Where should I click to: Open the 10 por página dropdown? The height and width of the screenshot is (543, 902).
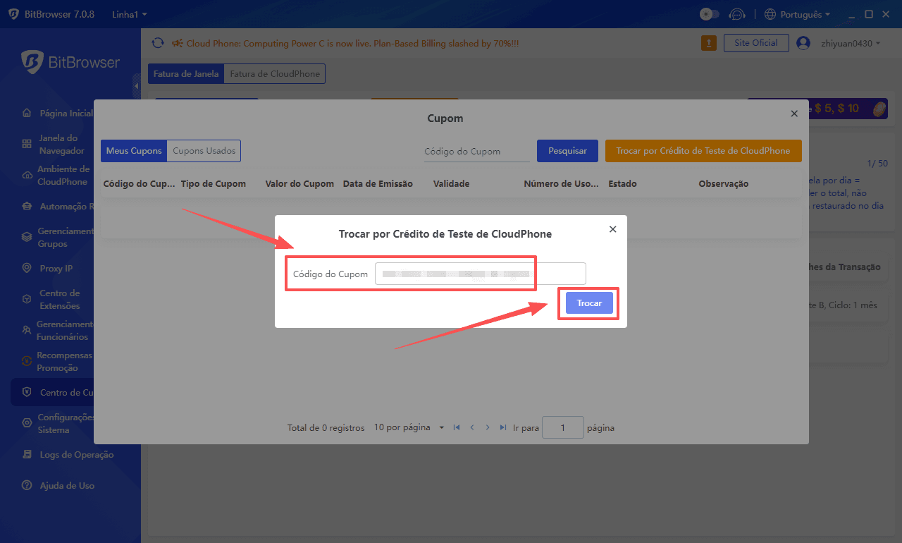click(409, 427)
